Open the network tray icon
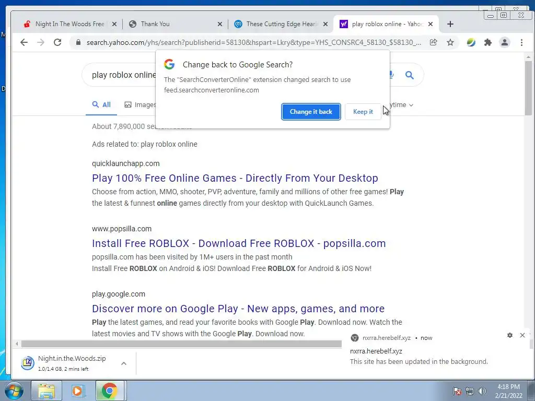Viewport: 535px width, 401px height. coord(470,391)
